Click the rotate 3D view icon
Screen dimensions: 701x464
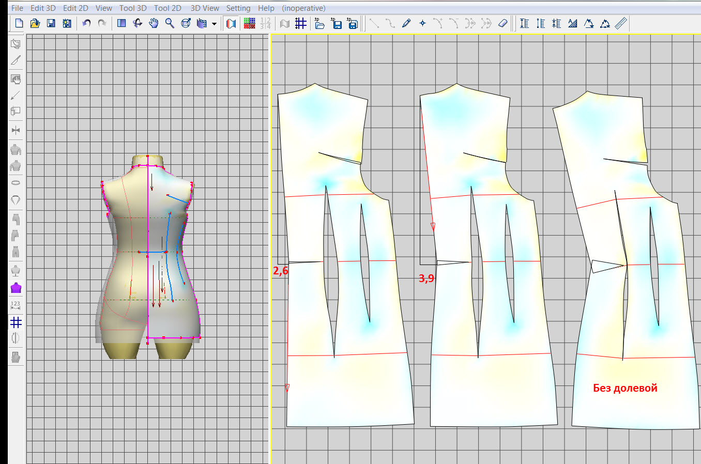tap(138, 23)
